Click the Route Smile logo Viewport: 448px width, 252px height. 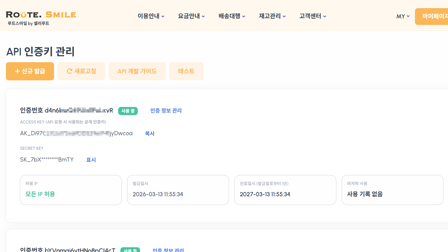41,15
